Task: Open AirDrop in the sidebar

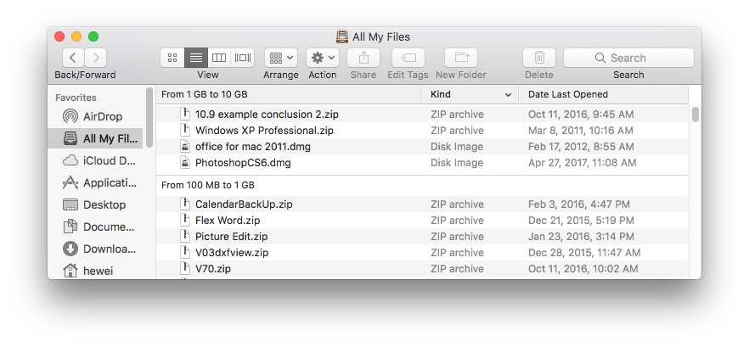Action: (95, 116)
